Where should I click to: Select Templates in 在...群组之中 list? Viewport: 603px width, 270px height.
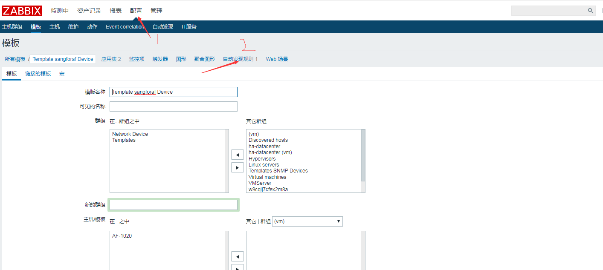(x=124, y=140)
